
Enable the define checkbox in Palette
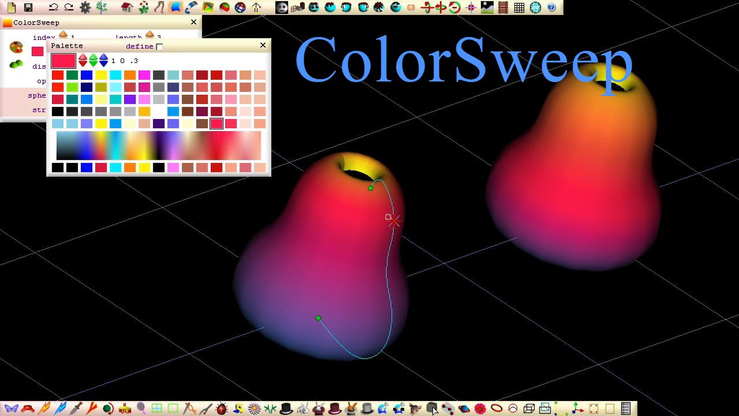click(x=159, y=46)
